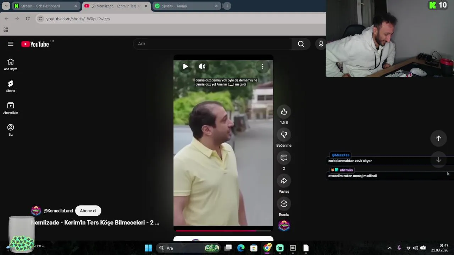
Task: Close the Kick Dashboard tab
Action: pyautogui.click(x=76, y=6)
